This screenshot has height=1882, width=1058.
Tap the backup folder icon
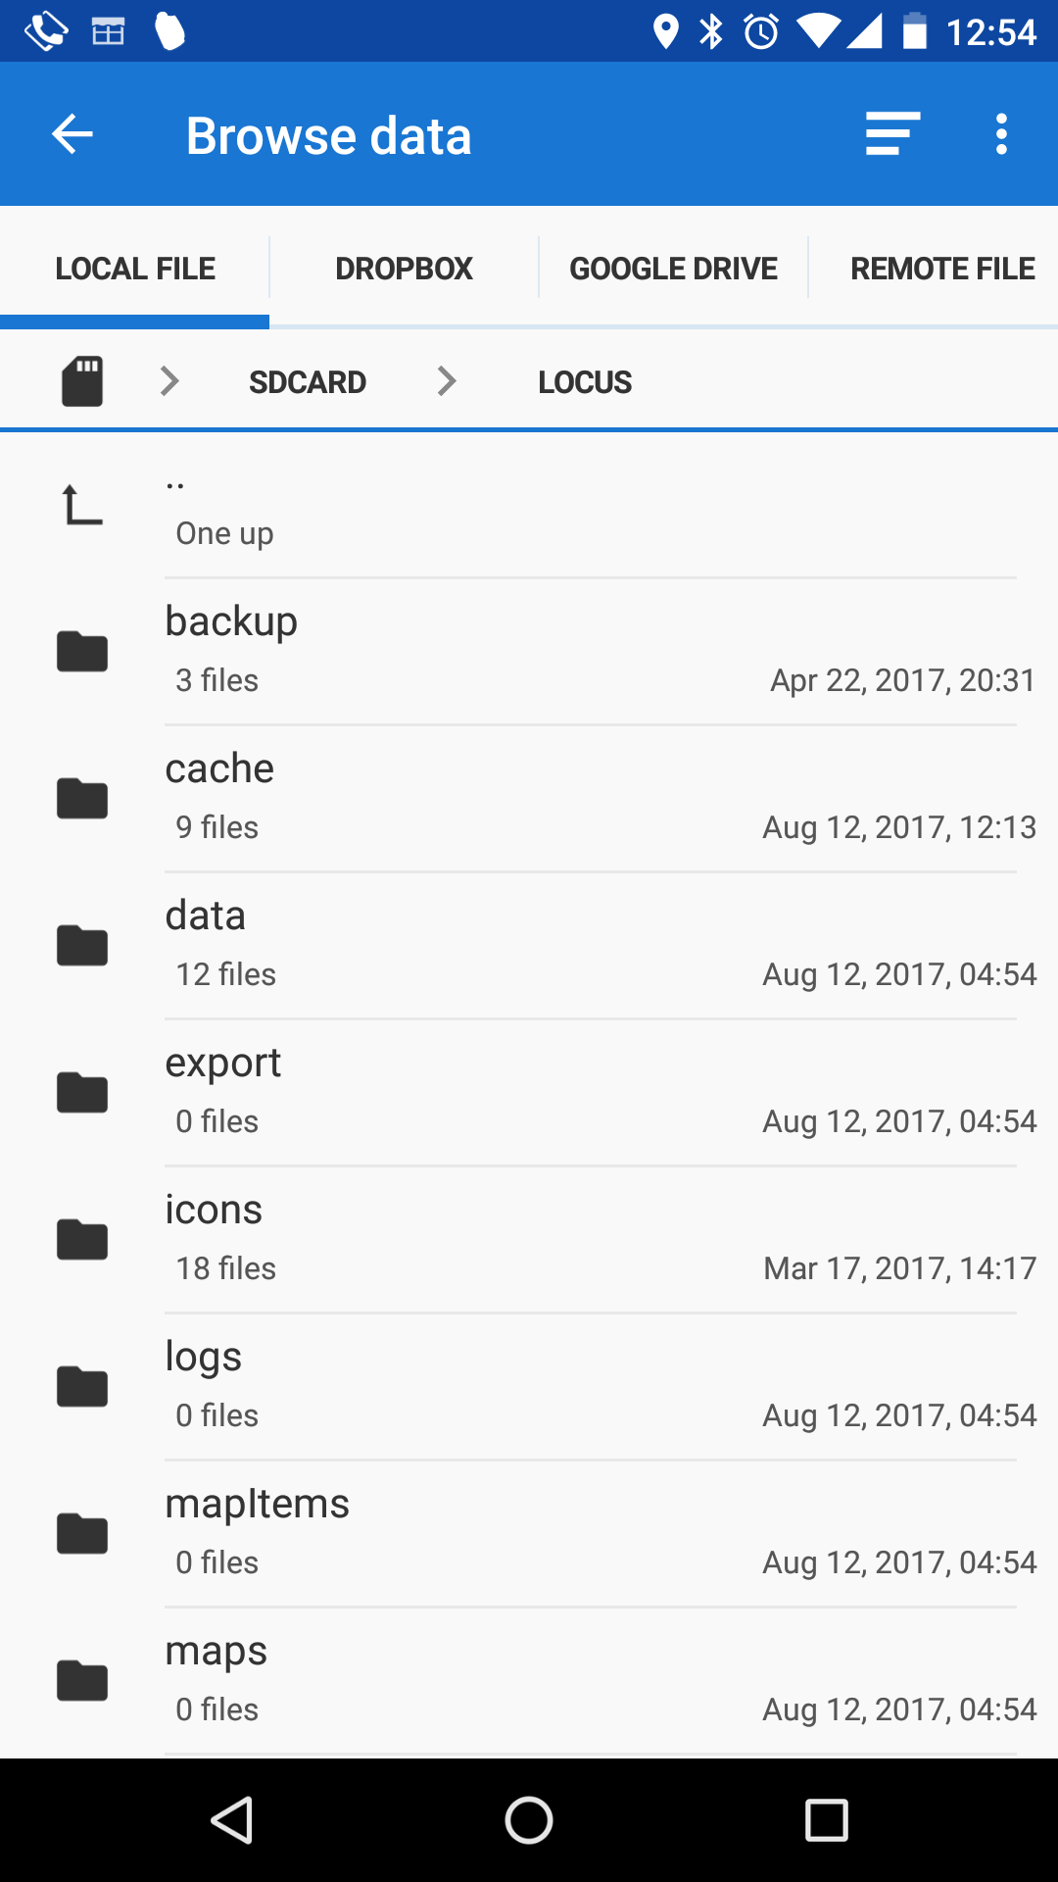point(82,652)
